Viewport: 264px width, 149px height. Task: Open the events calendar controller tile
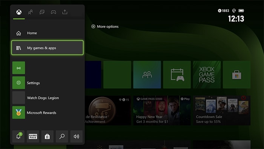click(177, 74)
